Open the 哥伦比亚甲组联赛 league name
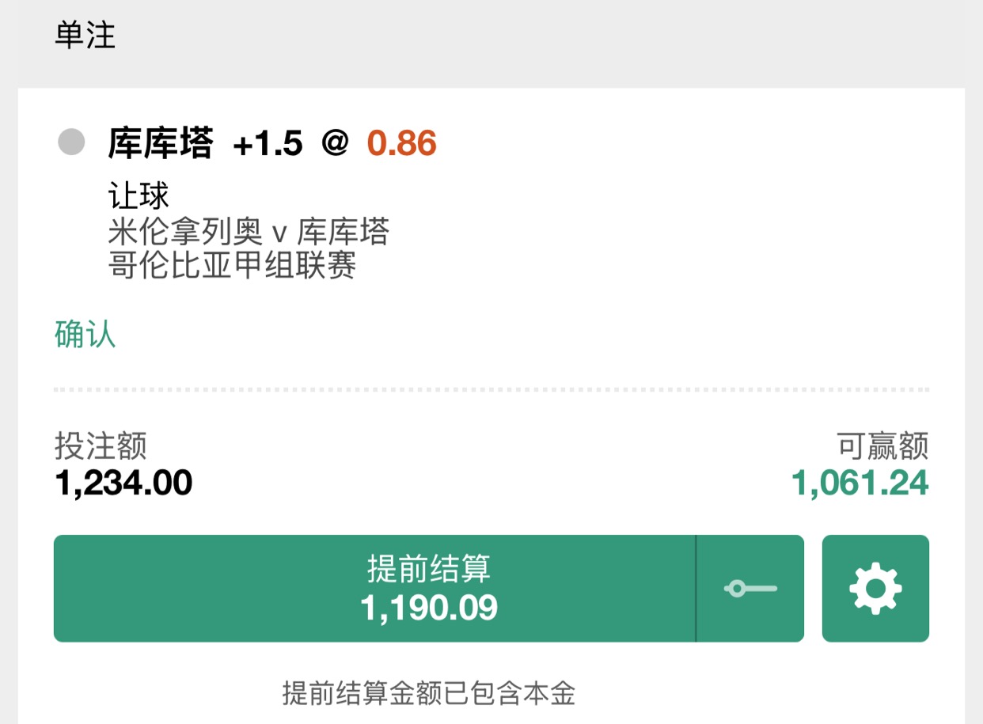The height and width of the screenshot is (724, 983). [x=232, y=265]
